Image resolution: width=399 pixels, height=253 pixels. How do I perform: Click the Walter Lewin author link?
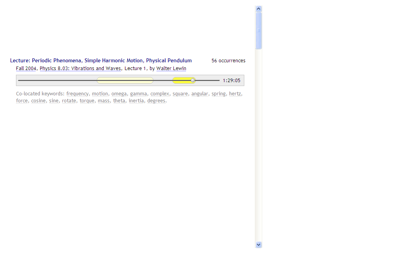(x=171, y=69)
